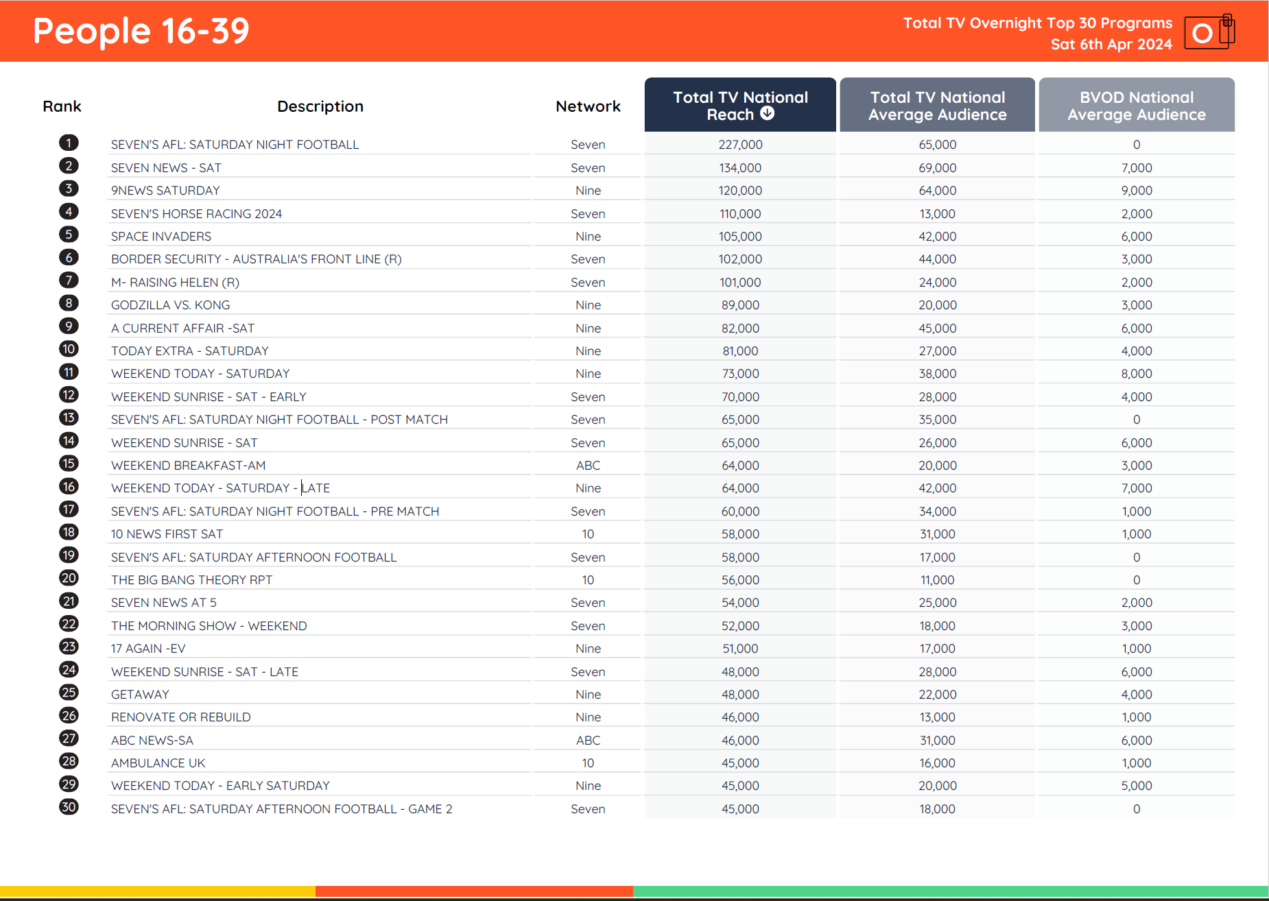Screen dimensions: 1269x901
Task: Click the OzTAM camera logo in the header
Action: [x=1209, y=31]
